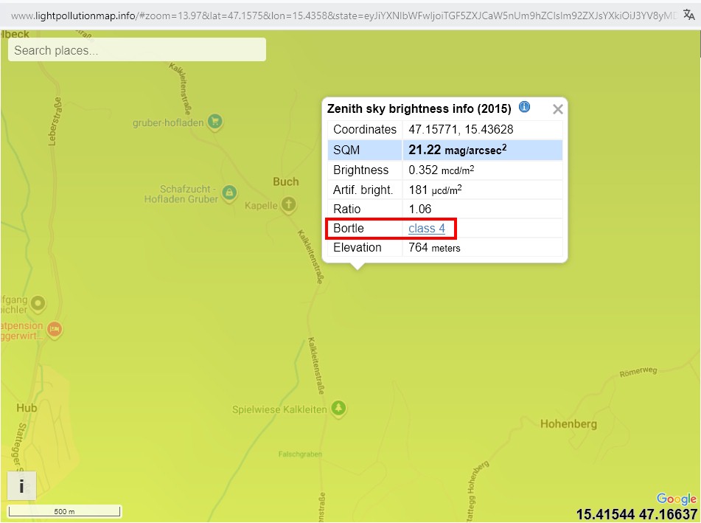Click the 500 m scale bar
Screen dimensions: 701x523
[65, 511]
